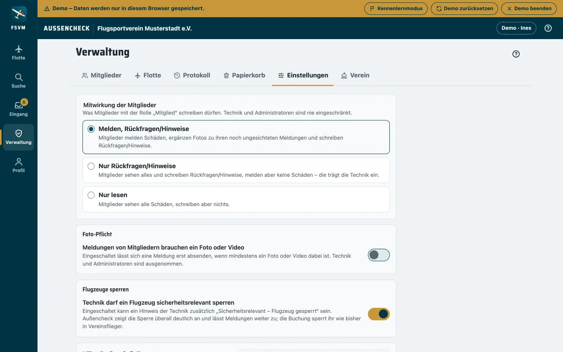Click the Mitwirkung der Mitglieder heading

pos(120,105)
